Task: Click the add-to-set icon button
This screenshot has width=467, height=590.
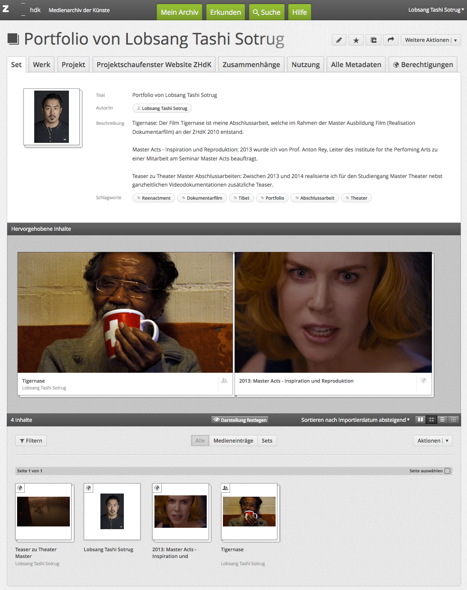Action: point(373,40)
